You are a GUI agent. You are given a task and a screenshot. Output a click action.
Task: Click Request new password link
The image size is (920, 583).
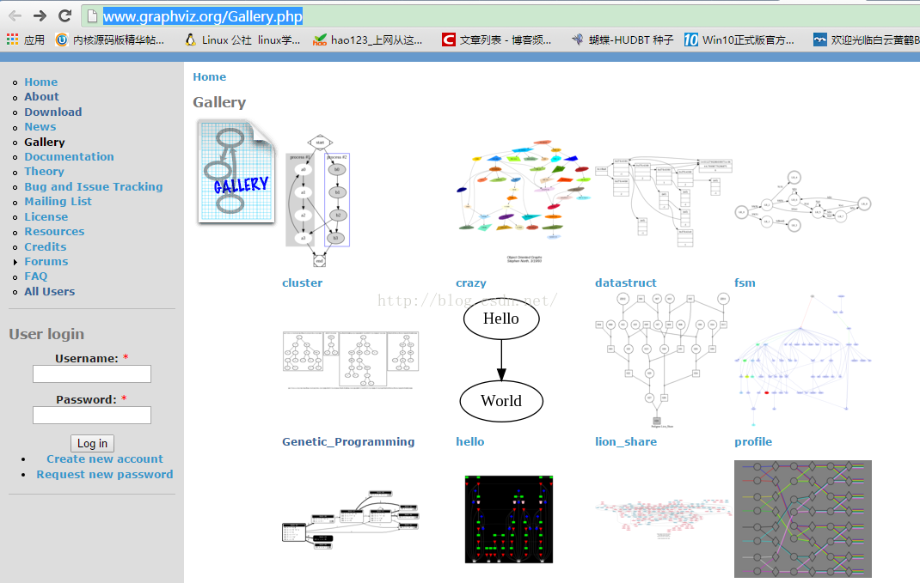[104, 475]
